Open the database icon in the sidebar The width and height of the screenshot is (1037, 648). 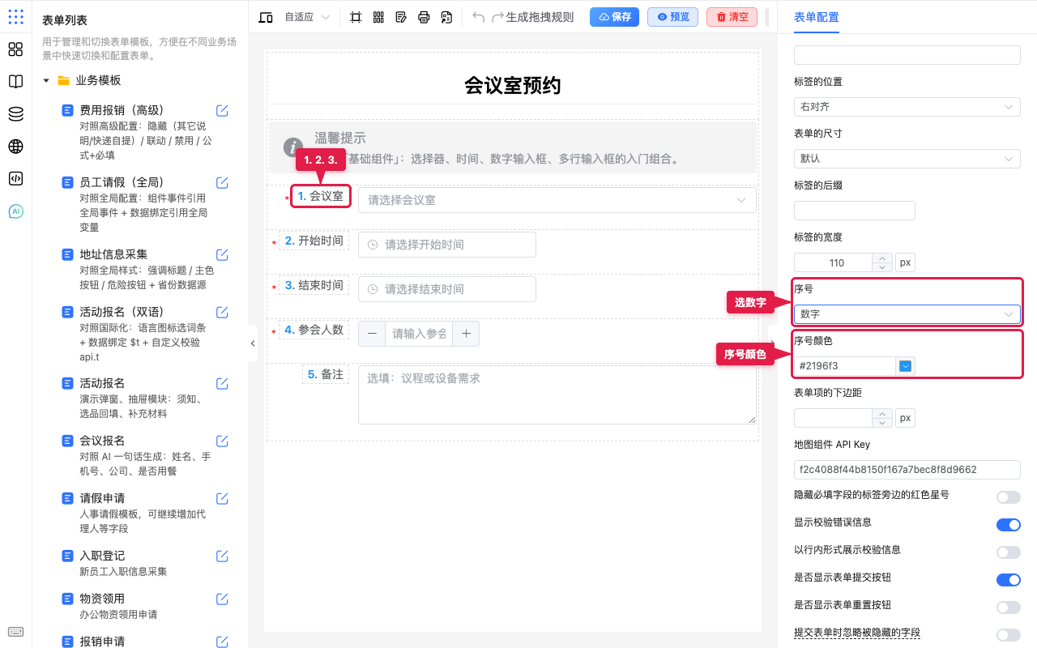coord(15,114)
